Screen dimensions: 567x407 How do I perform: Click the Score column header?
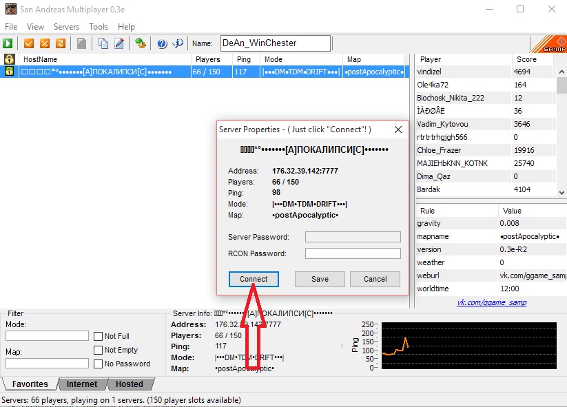(533, 59)
